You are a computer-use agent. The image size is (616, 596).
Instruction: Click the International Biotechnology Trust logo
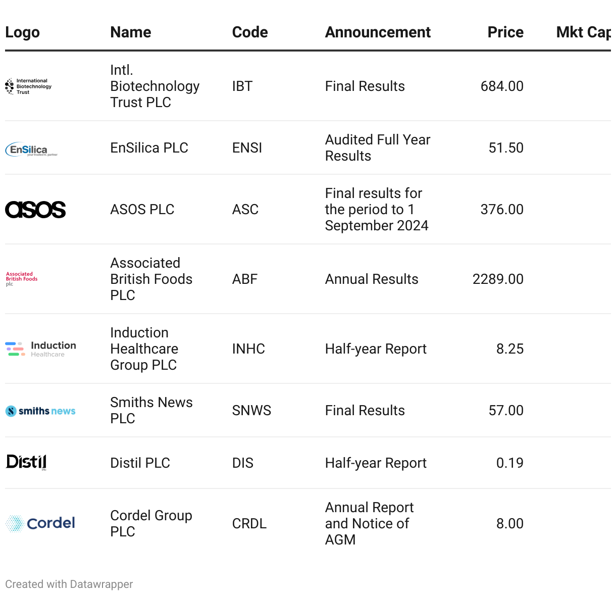coord(28,86)
